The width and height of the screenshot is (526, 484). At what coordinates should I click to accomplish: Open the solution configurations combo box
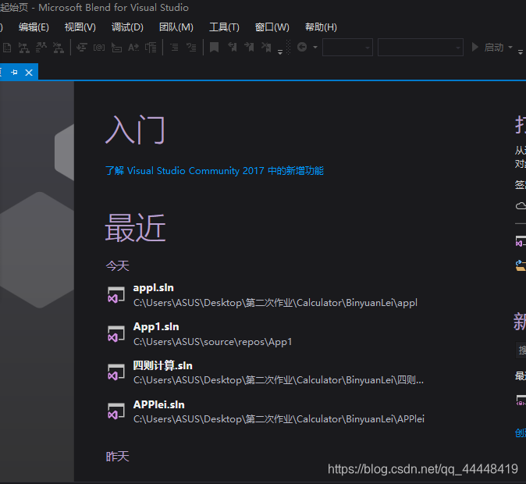click(x=347, y=48)
